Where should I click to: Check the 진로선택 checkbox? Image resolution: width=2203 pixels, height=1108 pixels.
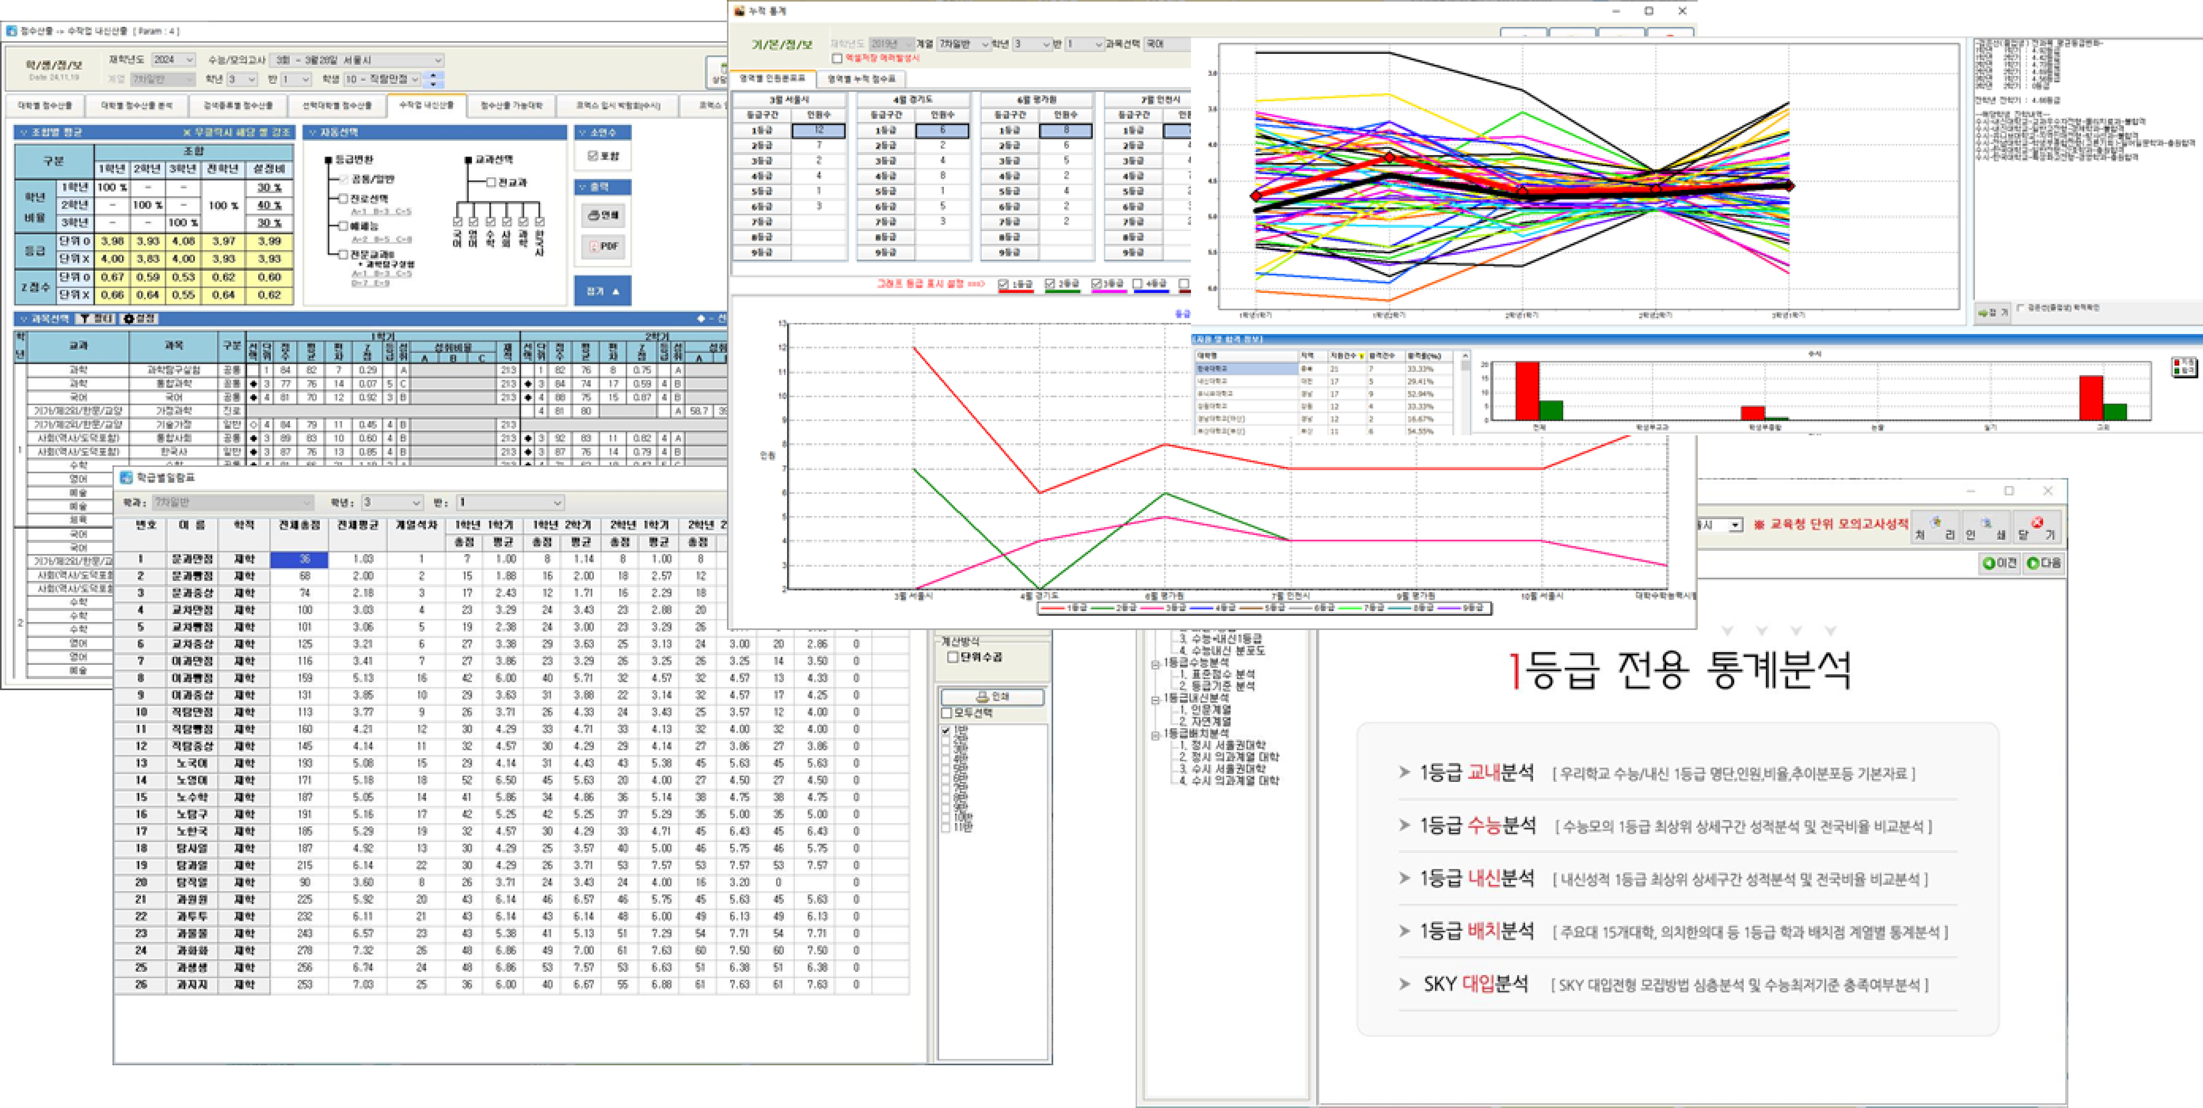tap(343, 198)
